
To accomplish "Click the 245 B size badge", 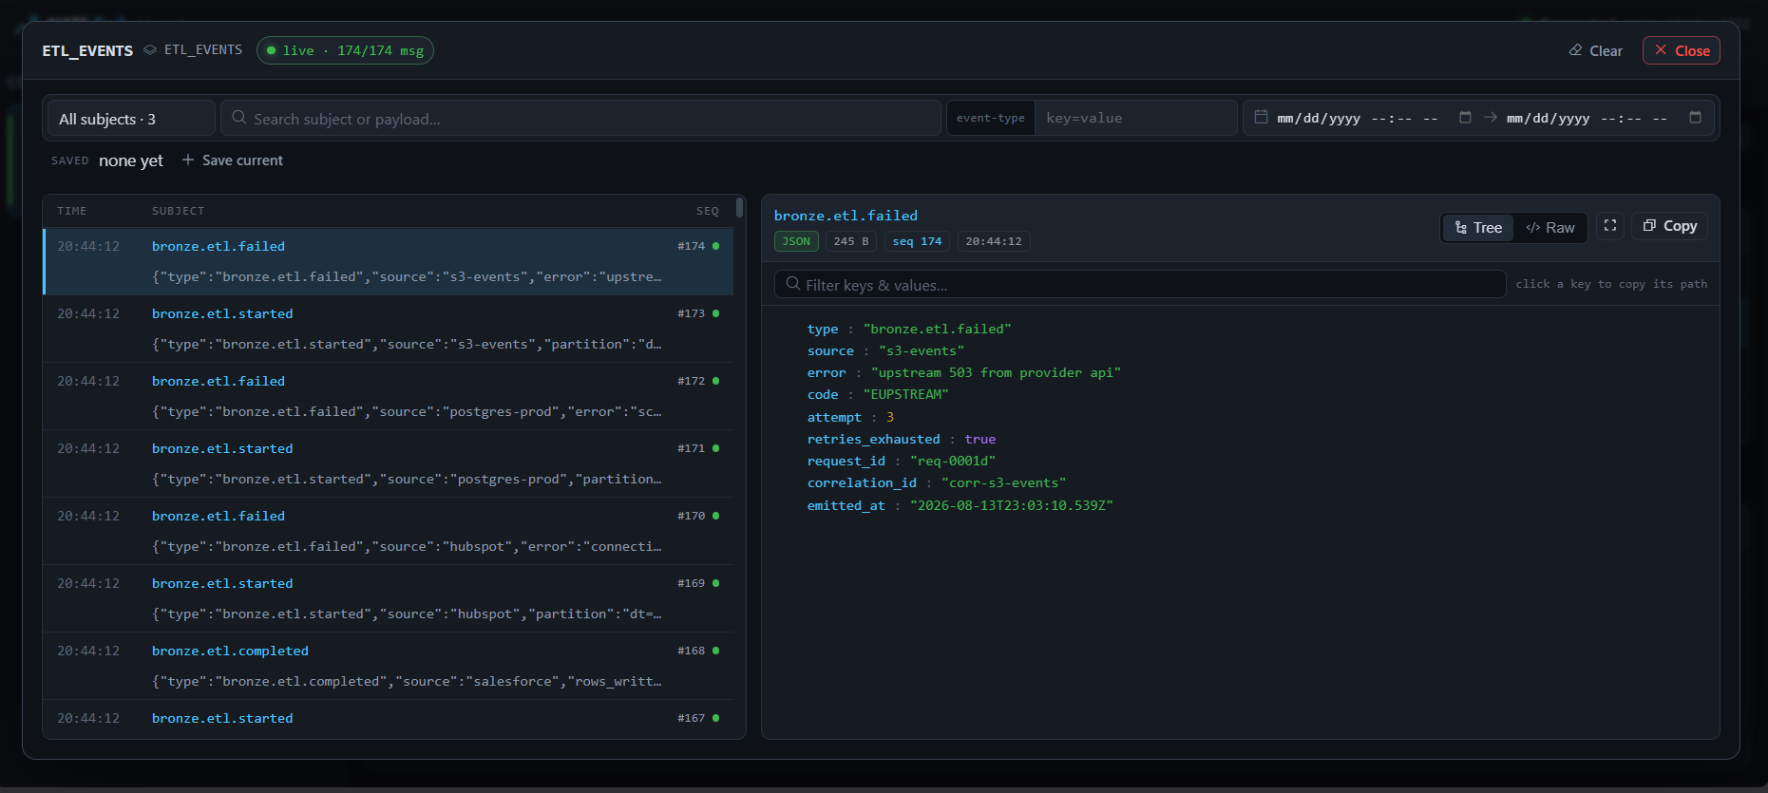I will tap(851, 241).
